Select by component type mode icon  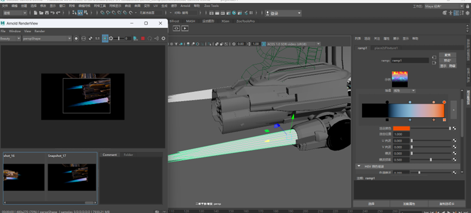click(x=86, y=13)
